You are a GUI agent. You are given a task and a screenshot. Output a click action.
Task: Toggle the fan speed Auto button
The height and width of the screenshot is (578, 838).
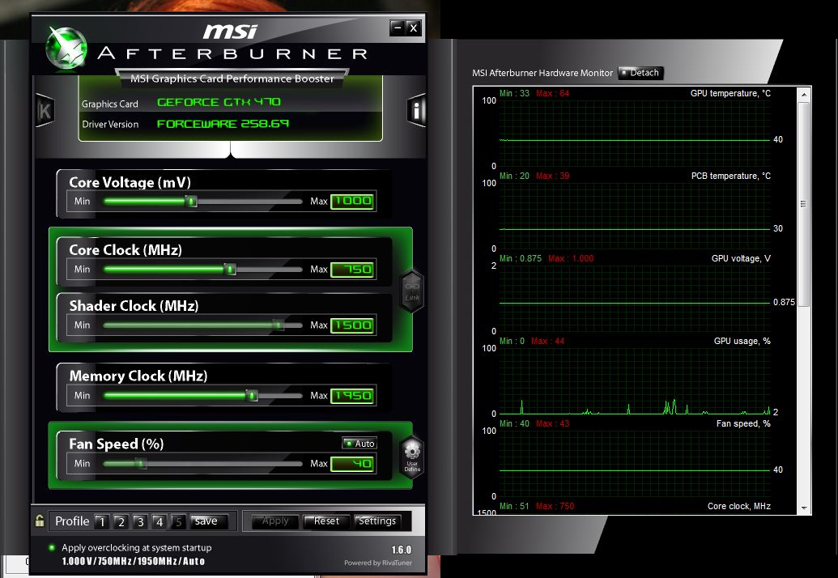pyautogui.click(x=359, y=444)
